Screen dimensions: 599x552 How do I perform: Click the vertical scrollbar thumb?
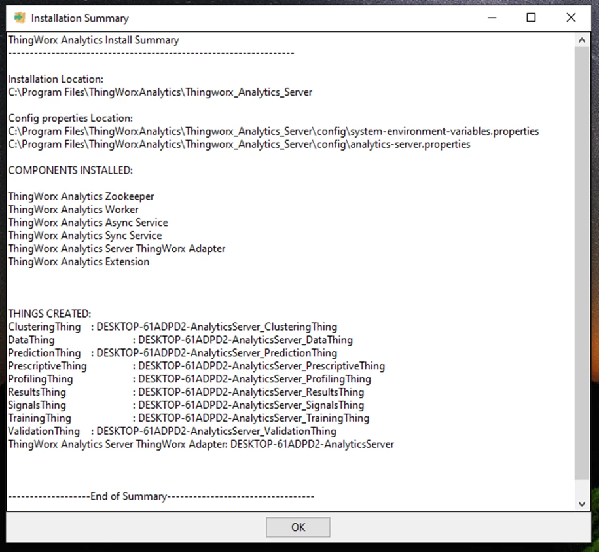point(582,263)
